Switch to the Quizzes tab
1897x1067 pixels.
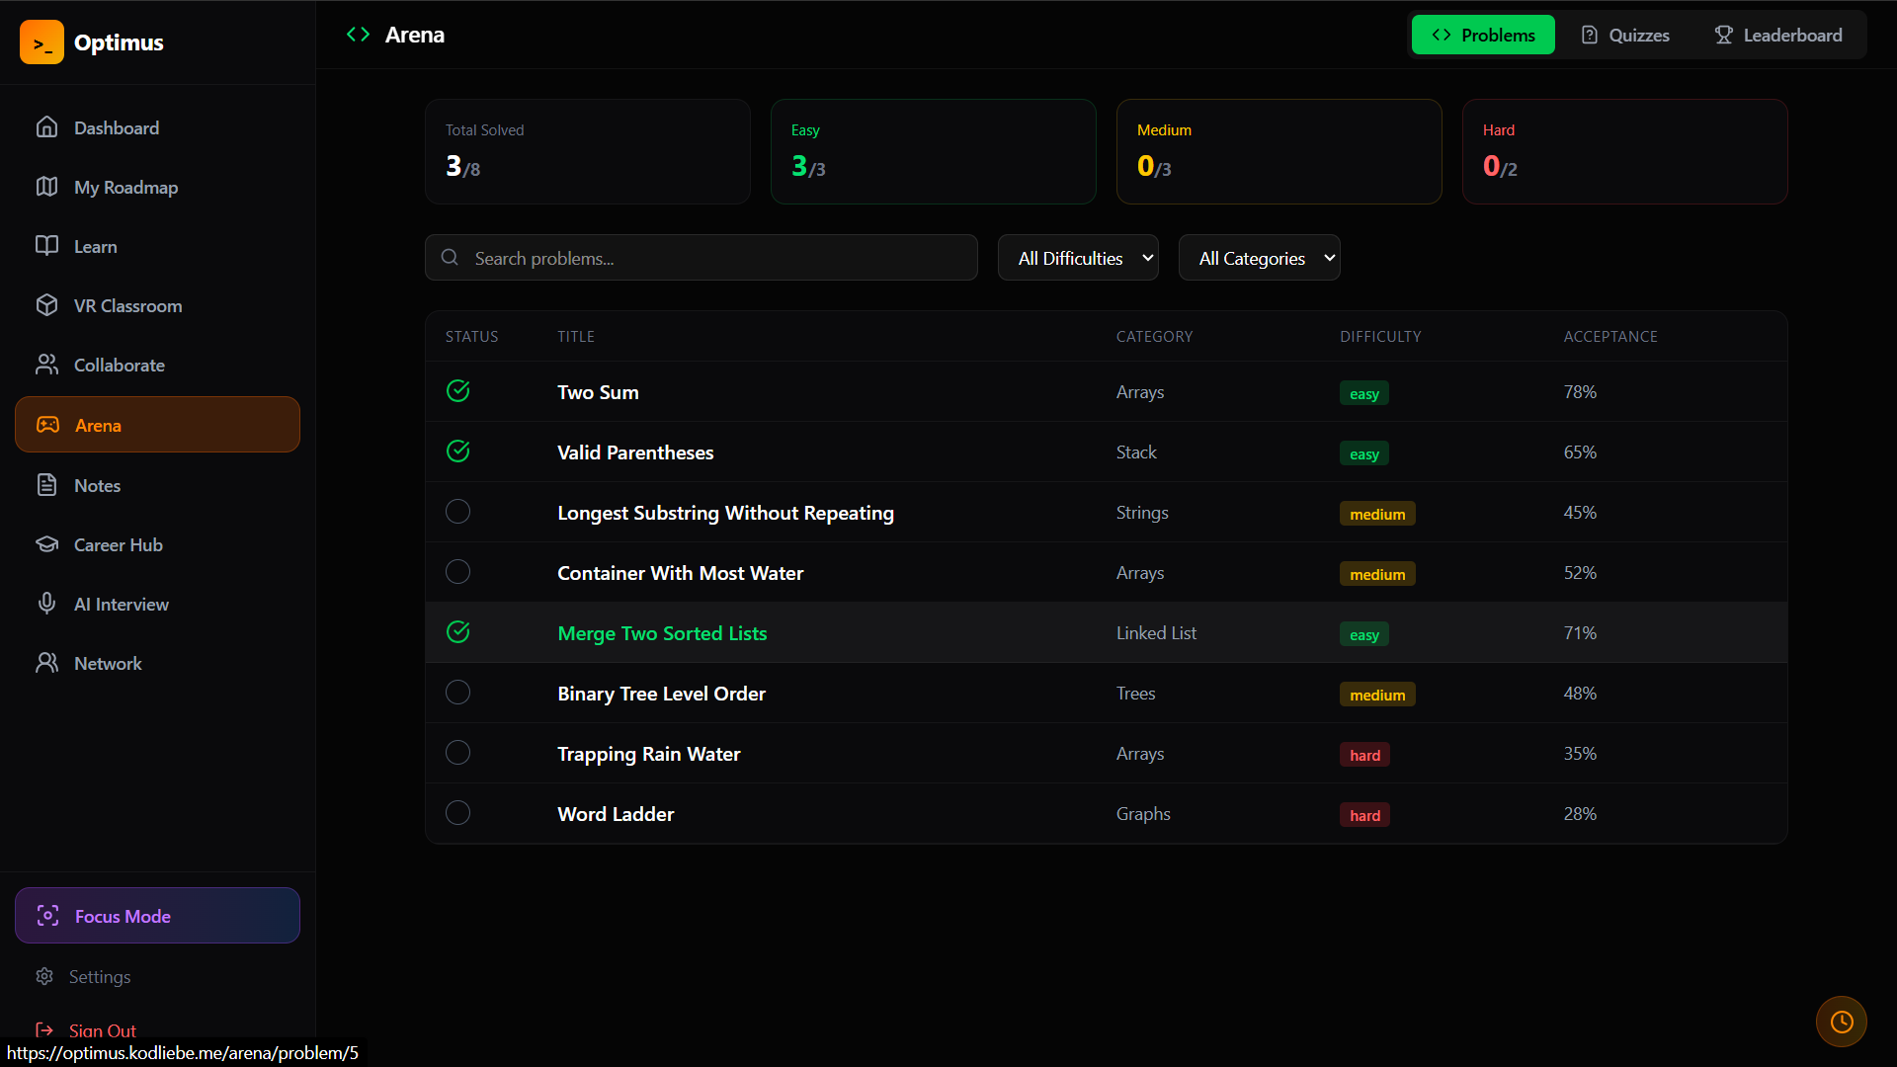1625,36
